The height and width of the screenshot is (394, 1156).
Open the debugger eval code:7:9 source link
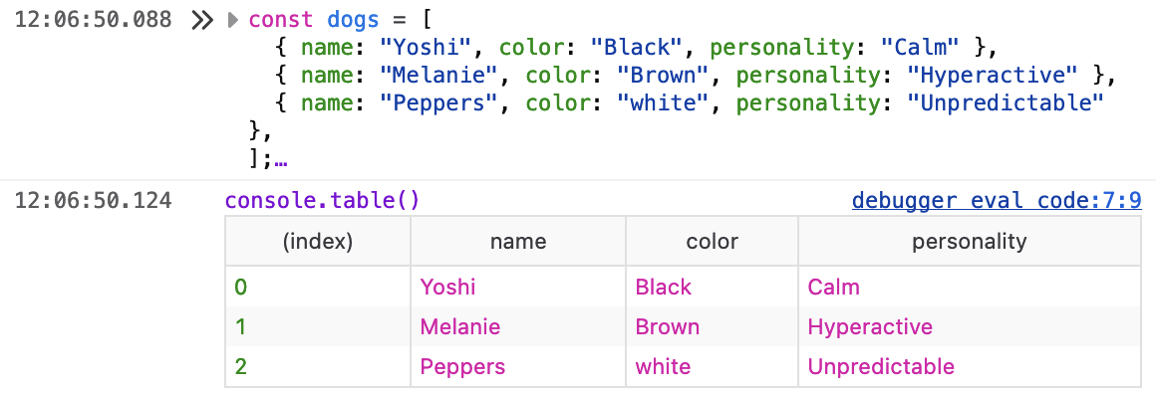coord(996,200)
